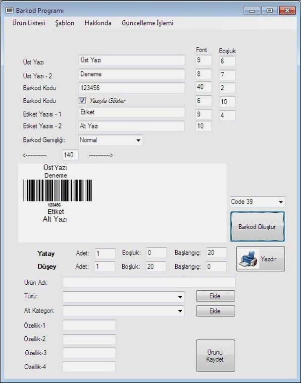Open the Hakkında menu
301x383 pixels.
point(98,23)
